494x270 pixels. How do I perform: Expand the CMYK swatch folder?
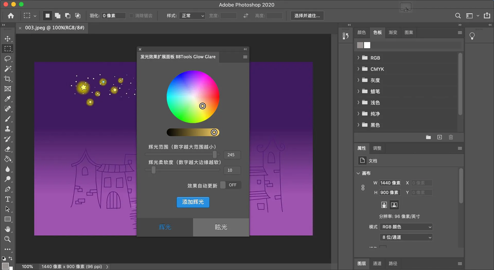point(358,69)
